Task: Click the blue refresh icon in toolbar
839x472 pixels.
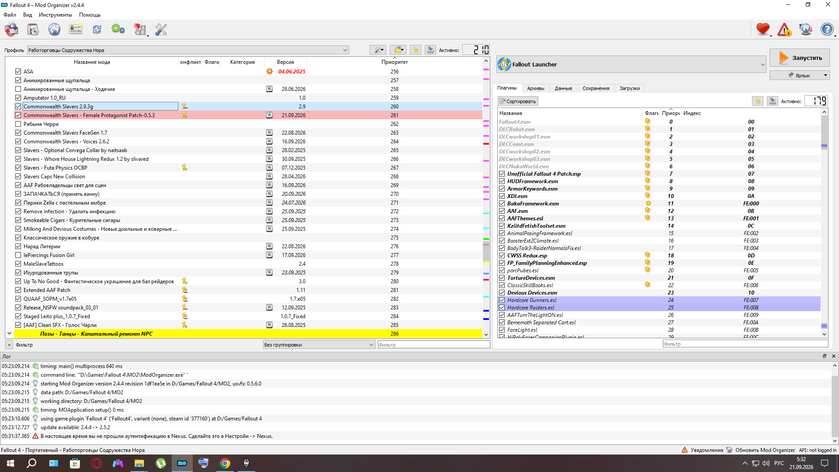Action: click(x=97, y=30)
